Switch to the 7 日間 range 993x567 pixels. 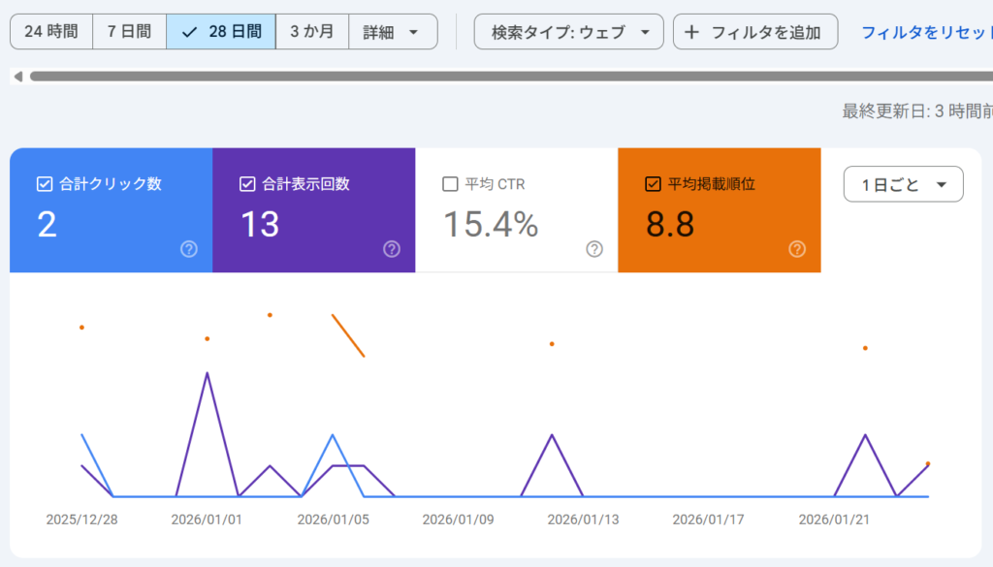click(129, 32)
